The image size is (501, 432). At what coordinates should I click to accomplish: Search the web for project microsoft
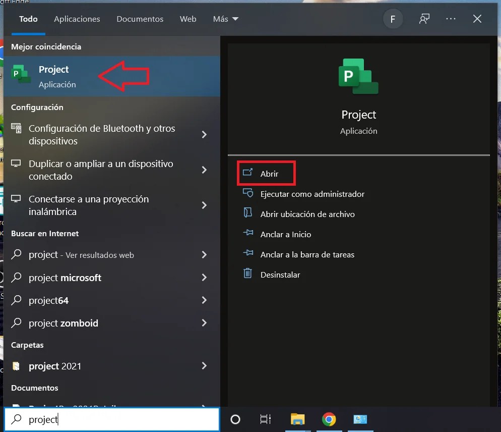[112, 278]
